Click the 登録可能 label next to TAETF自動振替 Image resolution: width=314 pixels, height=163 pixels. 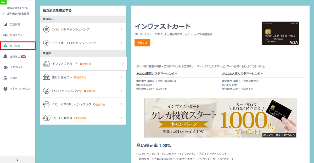point(82,118)
